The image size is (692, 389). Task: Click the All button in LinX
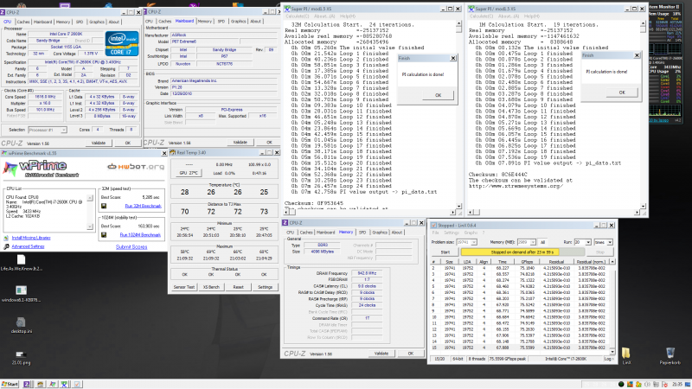[x=542, y=242]
